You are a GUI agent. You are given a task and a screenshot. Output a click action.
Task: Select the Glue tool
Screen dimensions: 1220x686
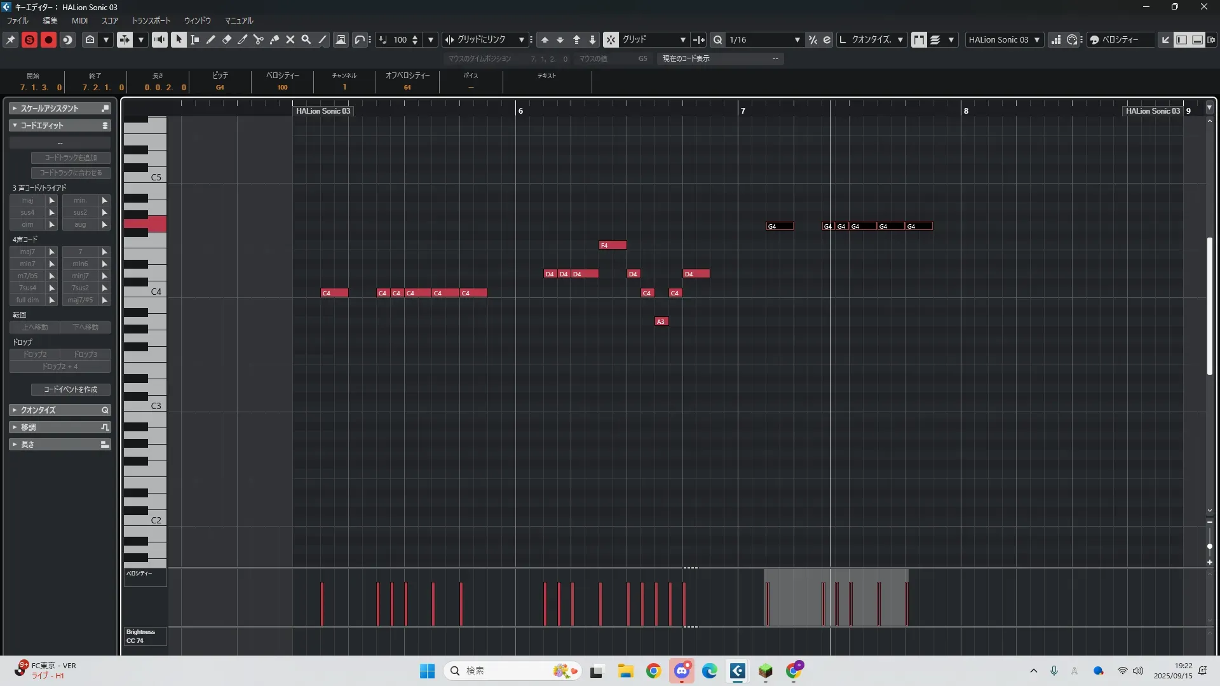274,39
